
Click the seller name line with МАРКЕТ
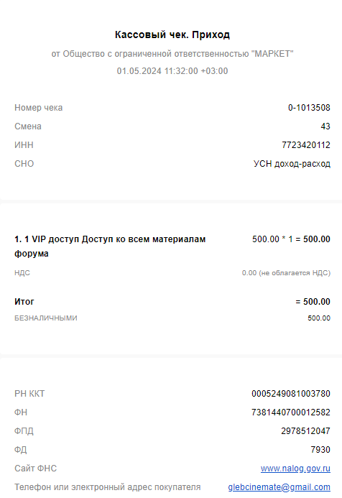[x=172, y=54]
